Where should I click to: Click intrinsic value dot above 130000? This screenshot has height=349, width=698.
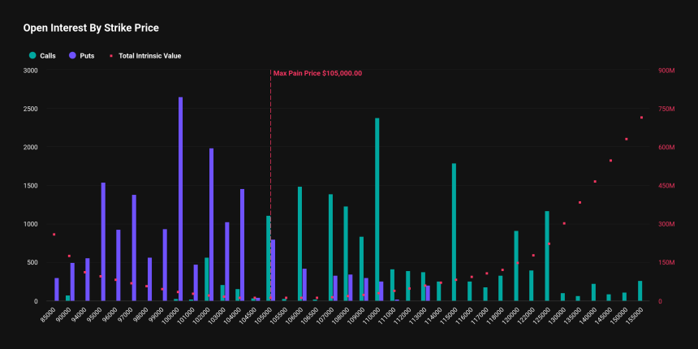point(564,223)
